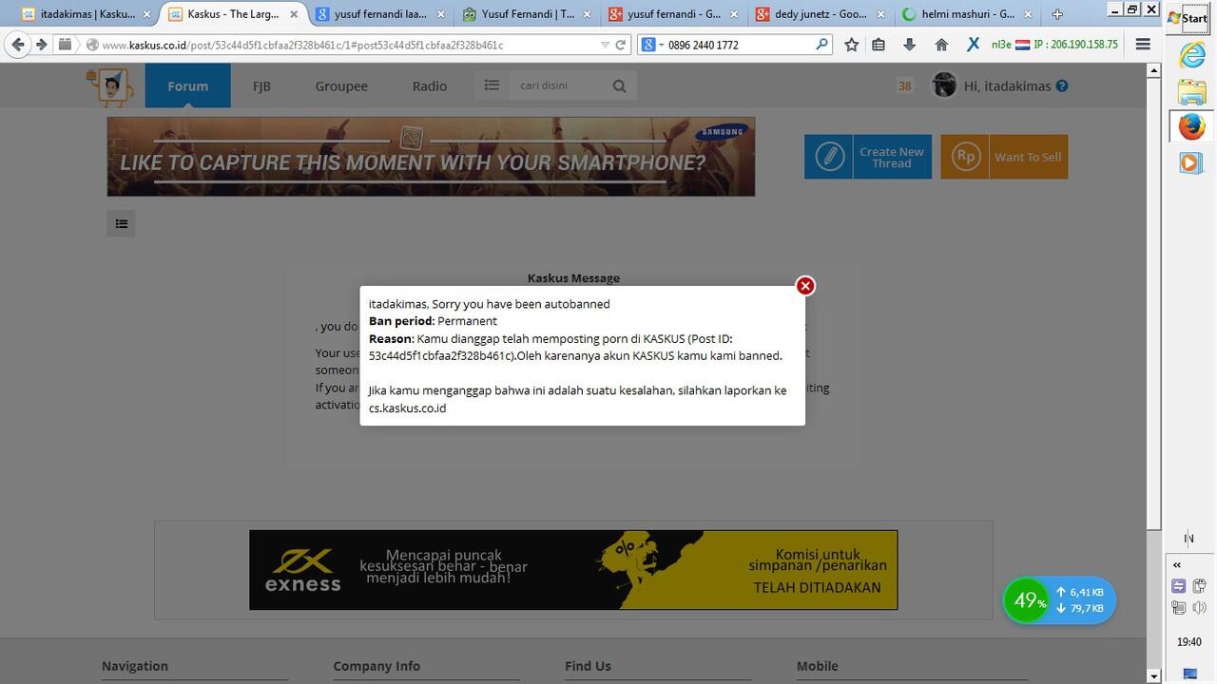Launch Internet Explorer from taskbar
1217x684 pixels.
click(1191, 55)
